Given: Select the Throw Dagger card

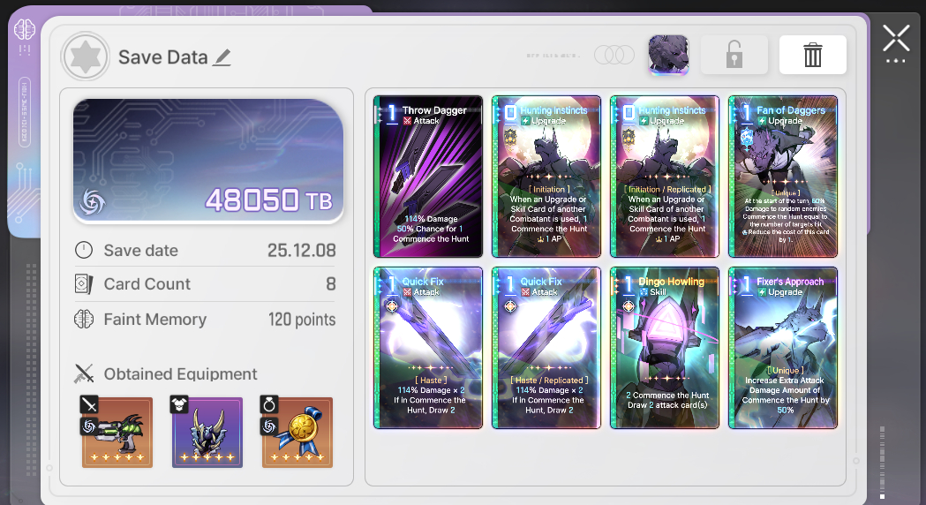Looking at the screenshot, I should (x=428, y=177).
